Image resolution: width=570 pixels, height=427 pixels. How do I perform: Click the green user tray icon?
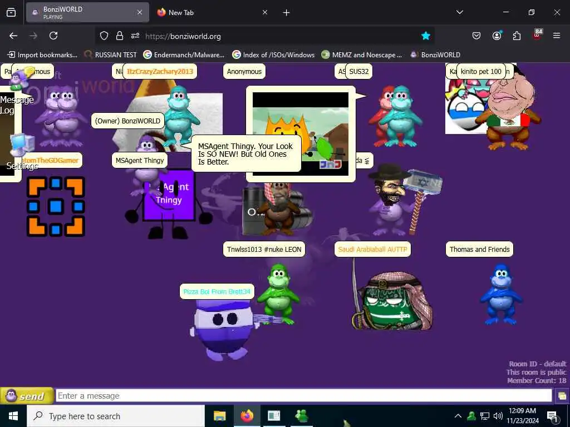[471, 416]
